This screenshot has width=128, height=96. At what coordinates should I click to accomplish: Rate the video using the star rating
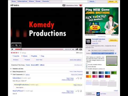[x=15, y=53]
